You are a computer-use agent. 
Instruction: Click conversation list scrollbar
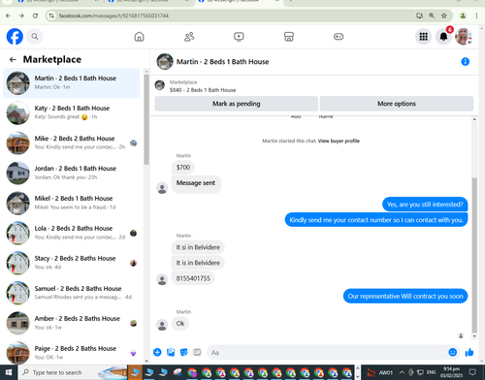pyautogui.click(x=146, y=119)
